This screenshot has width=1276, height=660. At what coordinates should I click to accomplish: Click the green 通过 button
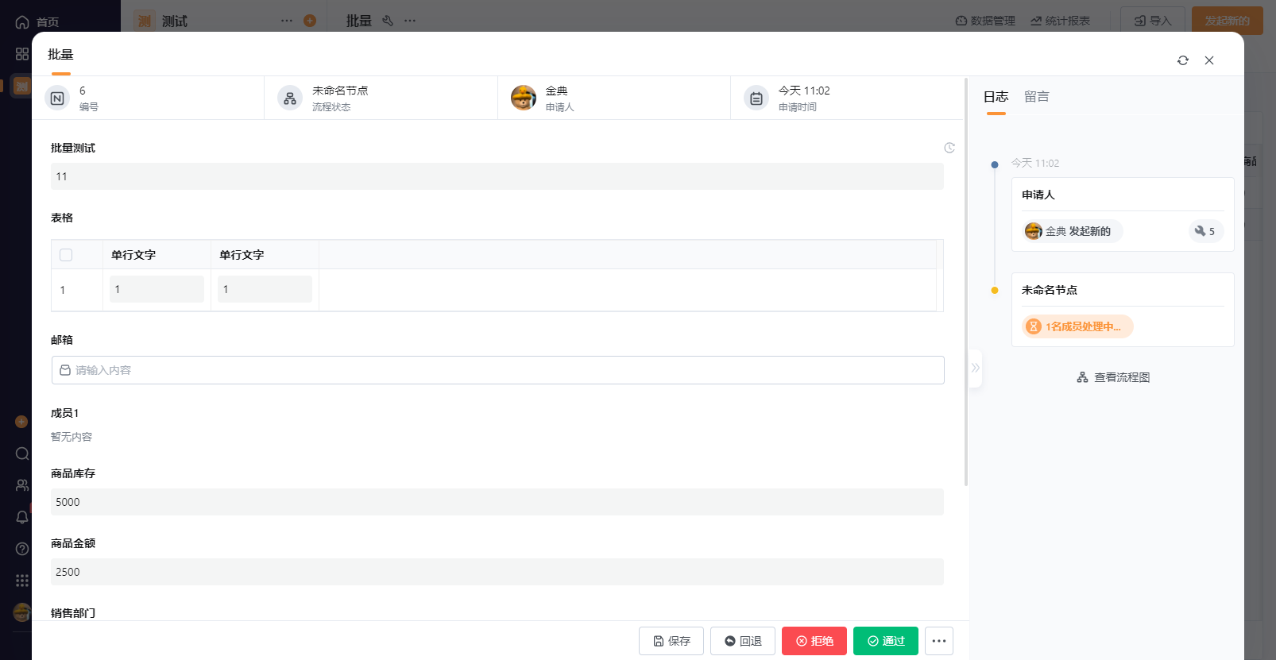(886, 641)
